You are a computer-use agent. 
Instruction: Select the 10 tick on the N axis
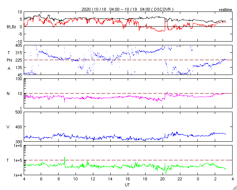click(20, 94)
